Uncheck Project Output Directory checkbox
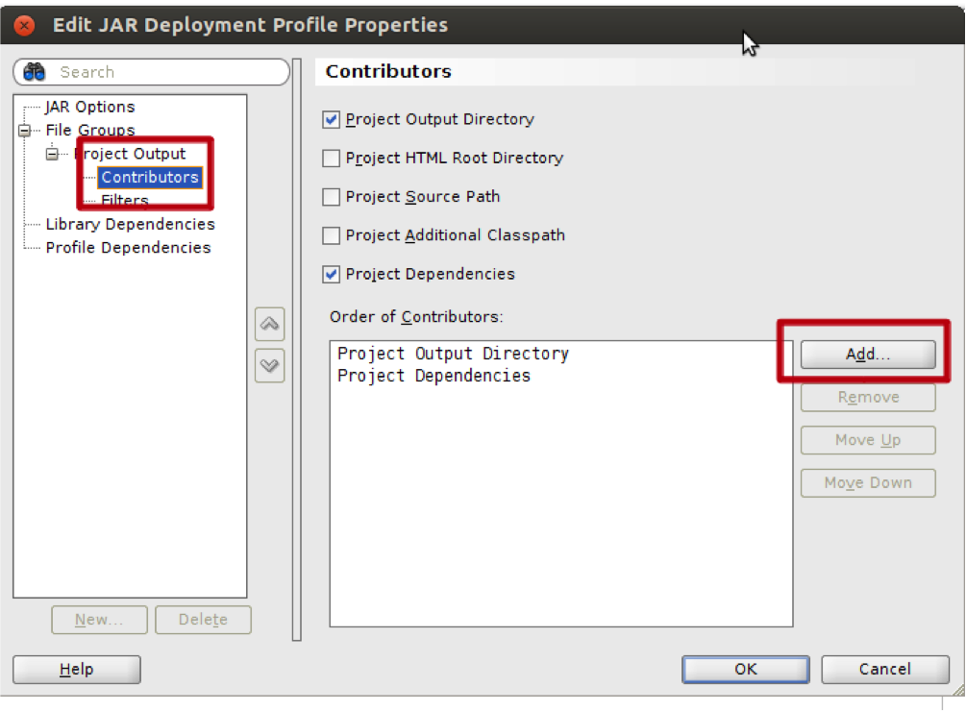This screenshot has height=711, width=966. (x=331, y=119)
